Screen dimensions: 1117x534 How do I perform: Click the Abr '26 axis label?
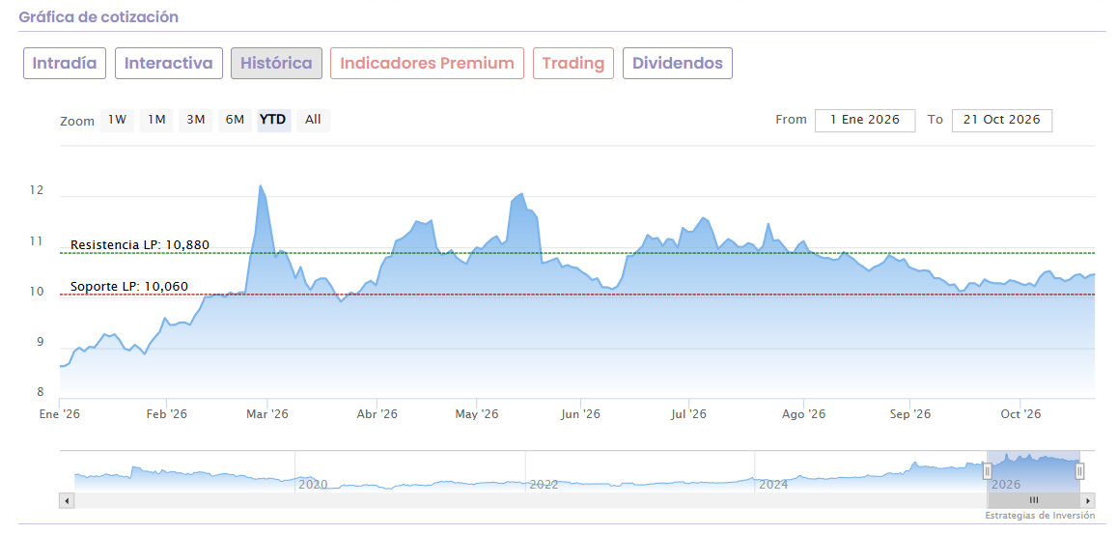coord(377,413)
